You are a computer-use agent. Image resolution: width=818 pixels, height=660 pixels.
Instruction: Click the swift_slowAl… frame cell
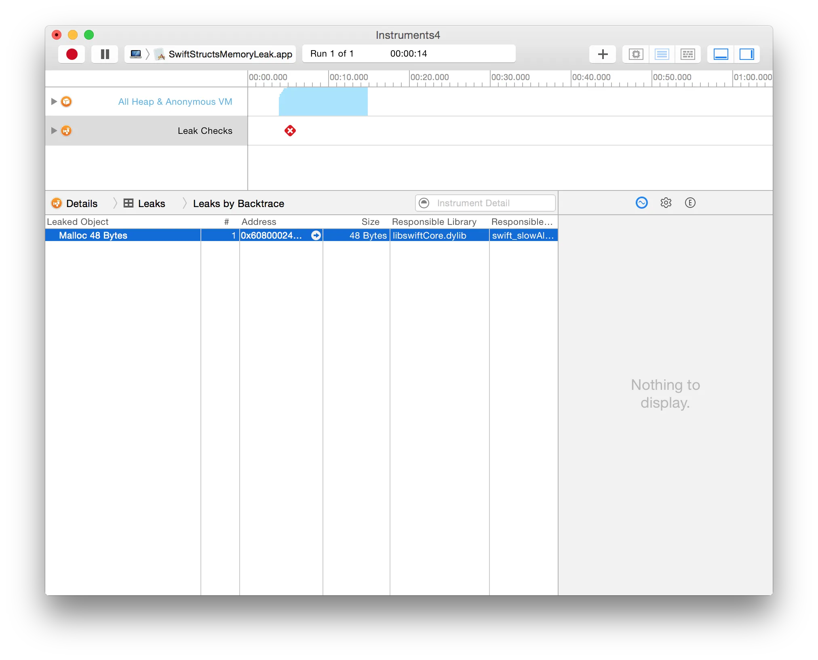coord(524,235)
